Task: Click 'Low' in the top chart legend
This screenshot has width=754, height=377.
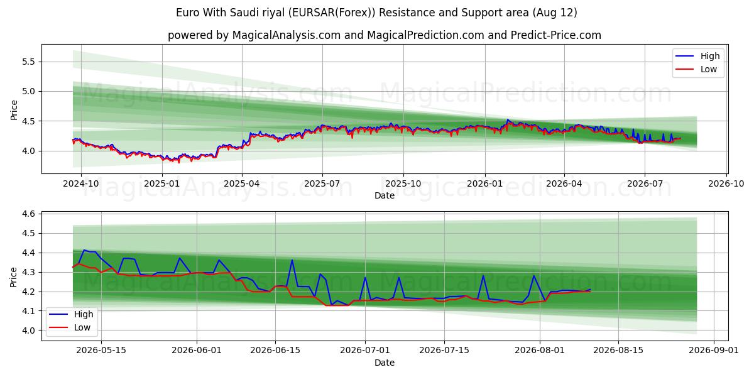Action: pyautogui.click(x=709, y=69)
